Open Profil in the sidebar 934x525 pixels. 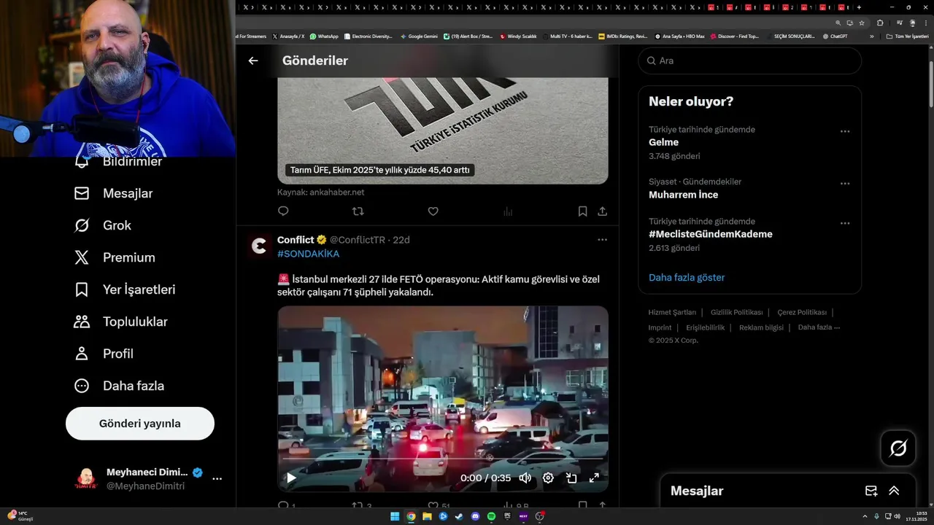click(x=103, y=354)
